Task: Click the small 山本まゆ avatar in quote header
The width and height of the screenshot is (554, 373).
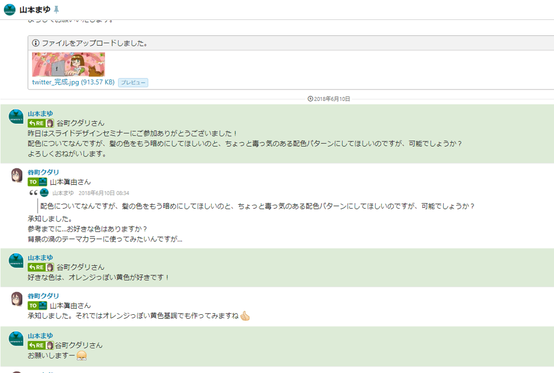Action: [44, 193]
